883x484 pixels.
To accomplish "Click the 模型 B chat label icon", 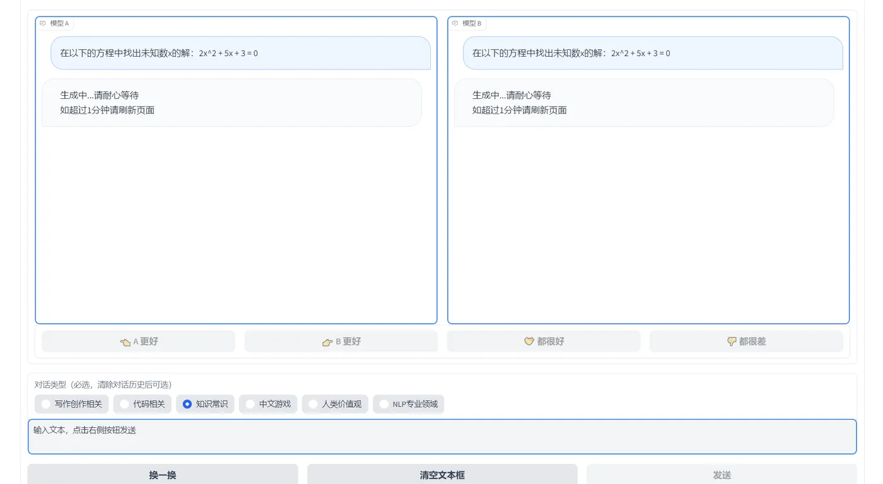I will point(455,23).
